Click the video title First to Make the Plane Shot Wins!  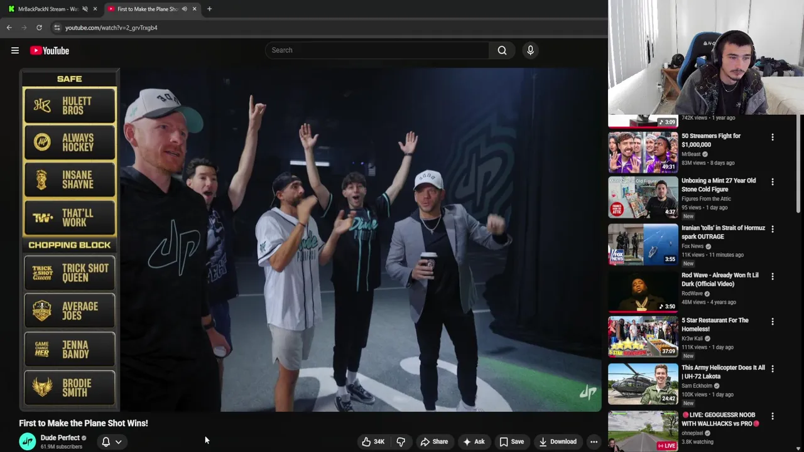84,423
